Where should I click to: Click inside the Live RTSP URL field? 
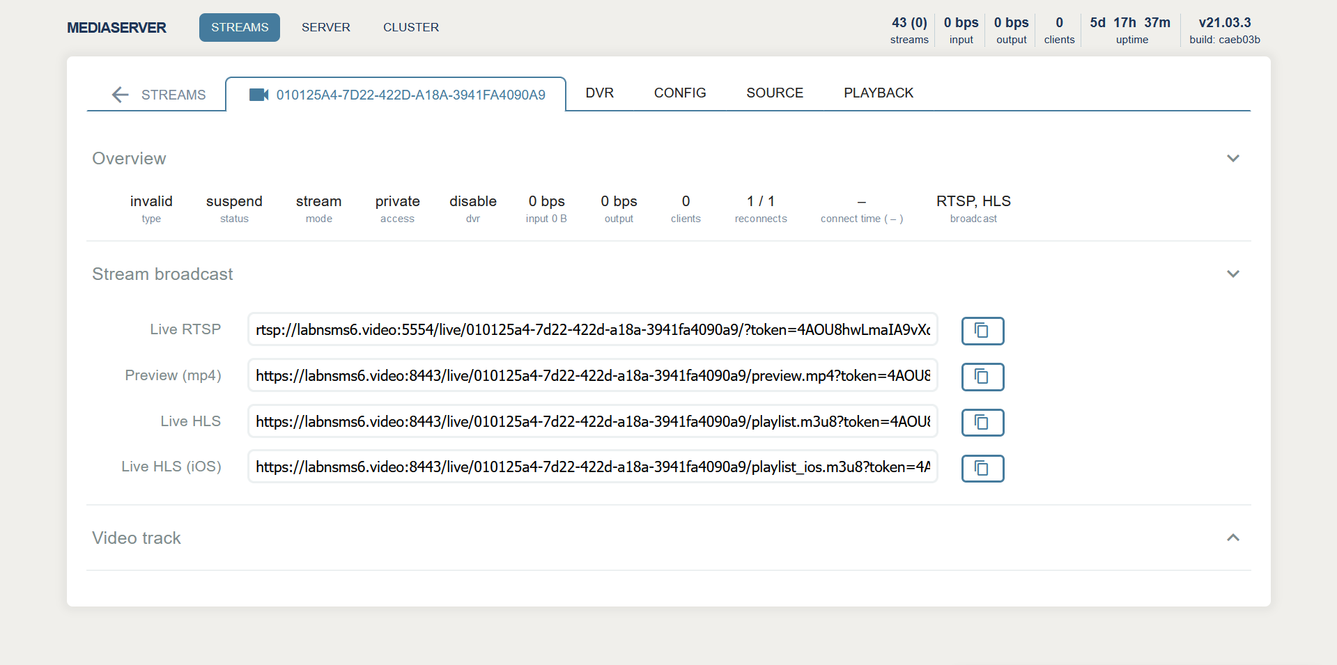pyautogui.click(x=592, y=330)
